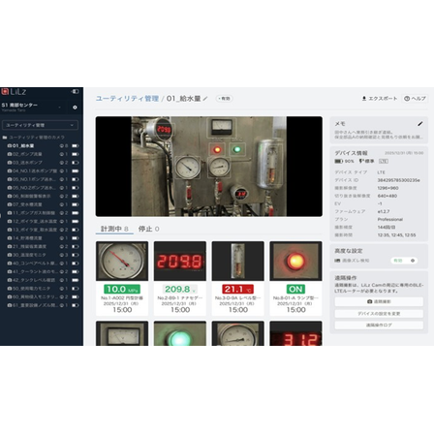This screenshot has height=434, width=434.
Task: Open settings gear beside S1 center name
Action: click(x=75, y=108)
